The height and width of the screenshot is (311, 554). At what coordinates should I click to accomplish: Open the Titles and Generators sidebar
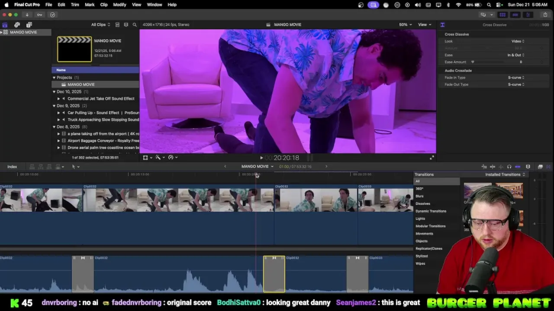pos(29,25)
